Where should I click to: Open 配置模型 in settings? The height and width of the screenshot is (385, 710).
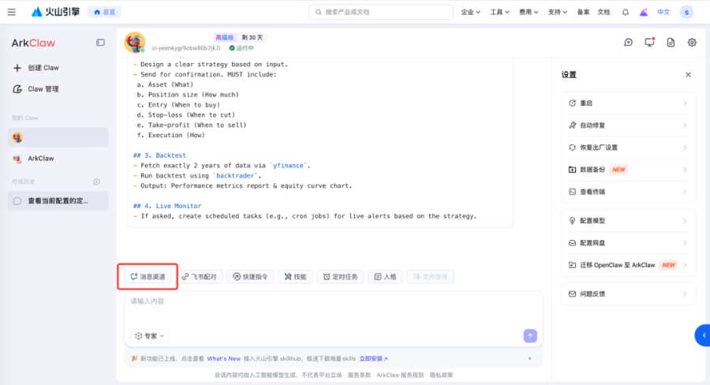pyautogui.click(x=628, y=221)
